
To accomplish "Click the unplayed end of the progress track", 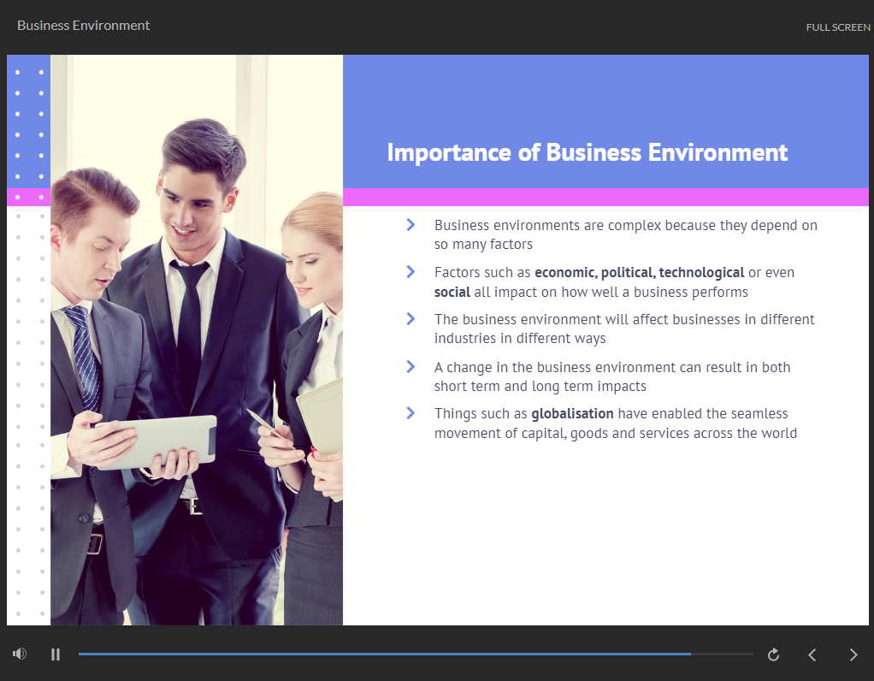I will [723, 654].
